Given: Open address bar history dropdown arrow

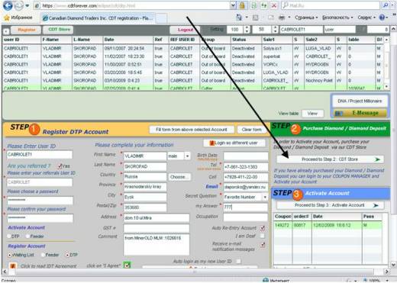Looking at the screenshot, I should click(x=233, y=5).
